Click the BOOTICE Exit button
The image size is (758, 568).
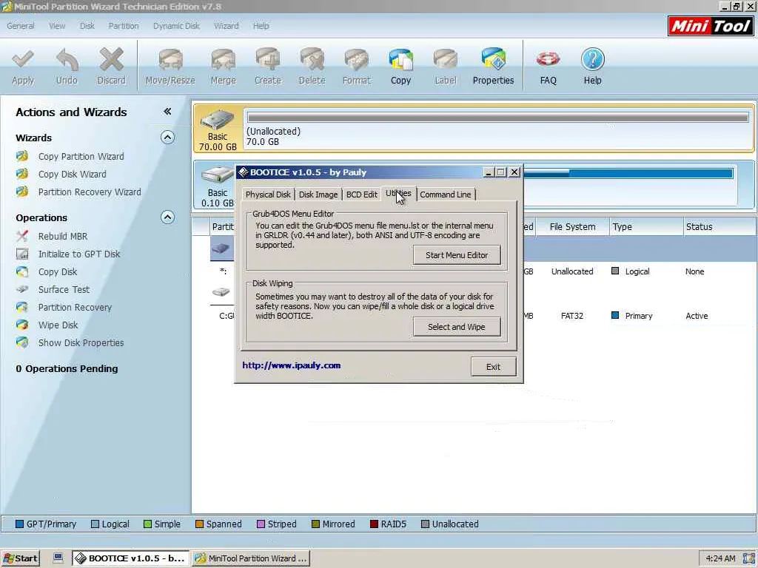(x=494, y=367)
